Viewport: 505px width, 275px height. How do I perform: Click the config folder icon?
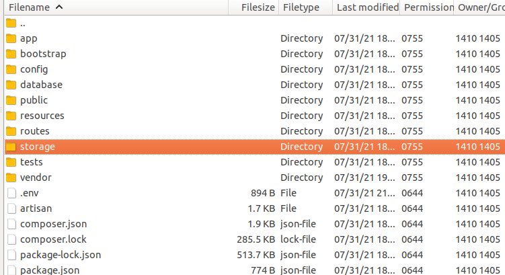(x=11, y=69)
